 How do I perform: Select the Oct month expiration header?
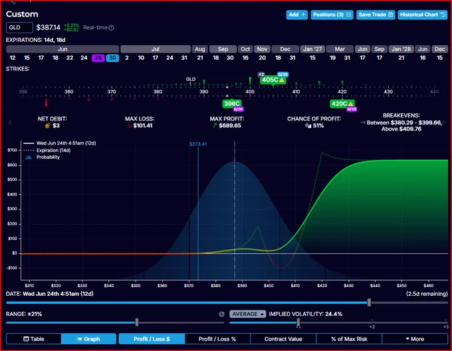(245, 49)
